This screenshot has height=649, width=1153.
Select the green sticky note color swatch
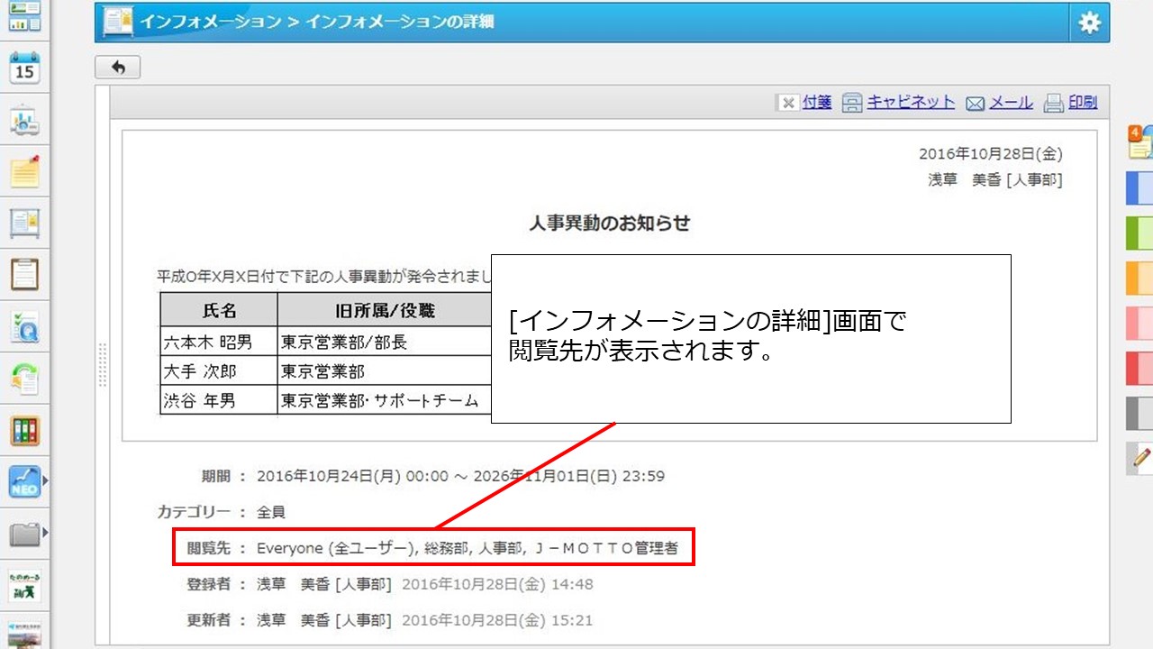tap(1139, 233)
